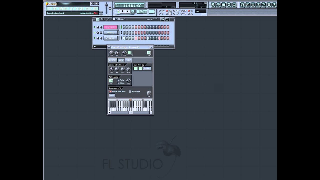Click the FX mixer track selector box
Viewport: 320px width, 180px height.
click(x=149, y=52)
